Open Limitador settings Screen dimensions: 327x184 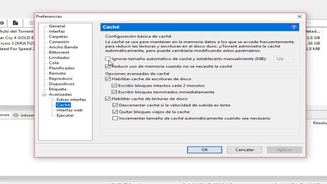tap(59, 58)
